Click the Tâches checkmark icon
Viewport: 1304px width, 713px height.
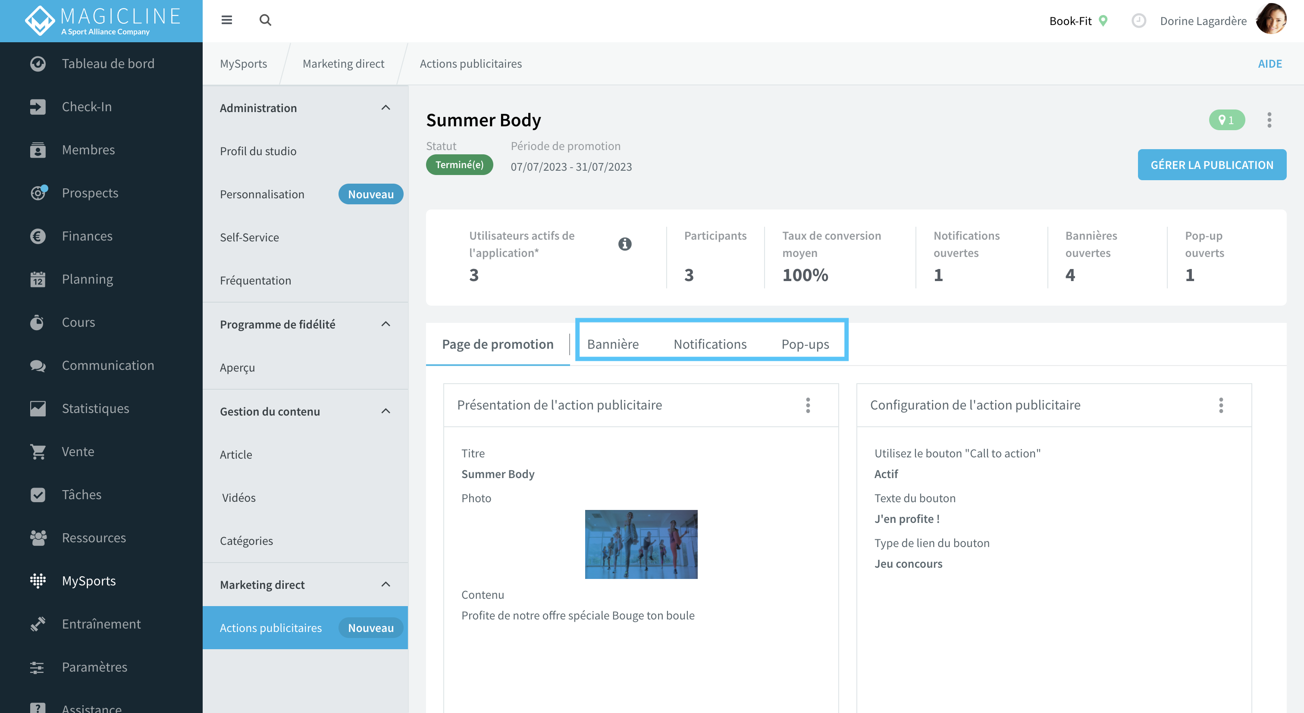pos(38,495)
